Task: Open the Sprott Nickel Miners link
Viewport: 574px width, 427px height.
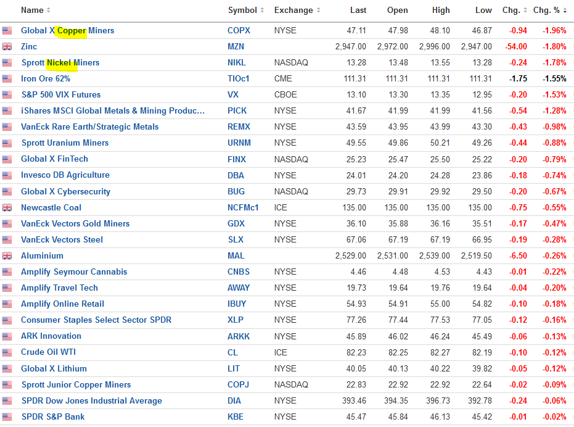Action: point(60,63)
